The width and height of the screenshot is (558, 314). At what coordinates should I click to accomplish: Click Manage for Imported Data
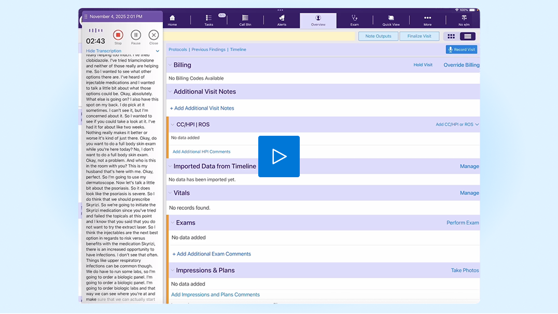click(x=469, y=166)
